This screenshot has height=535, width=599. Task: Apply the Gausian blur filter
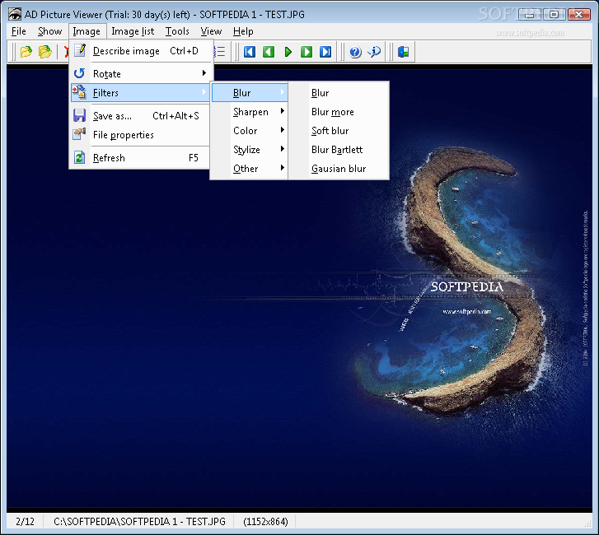point(339,169)
